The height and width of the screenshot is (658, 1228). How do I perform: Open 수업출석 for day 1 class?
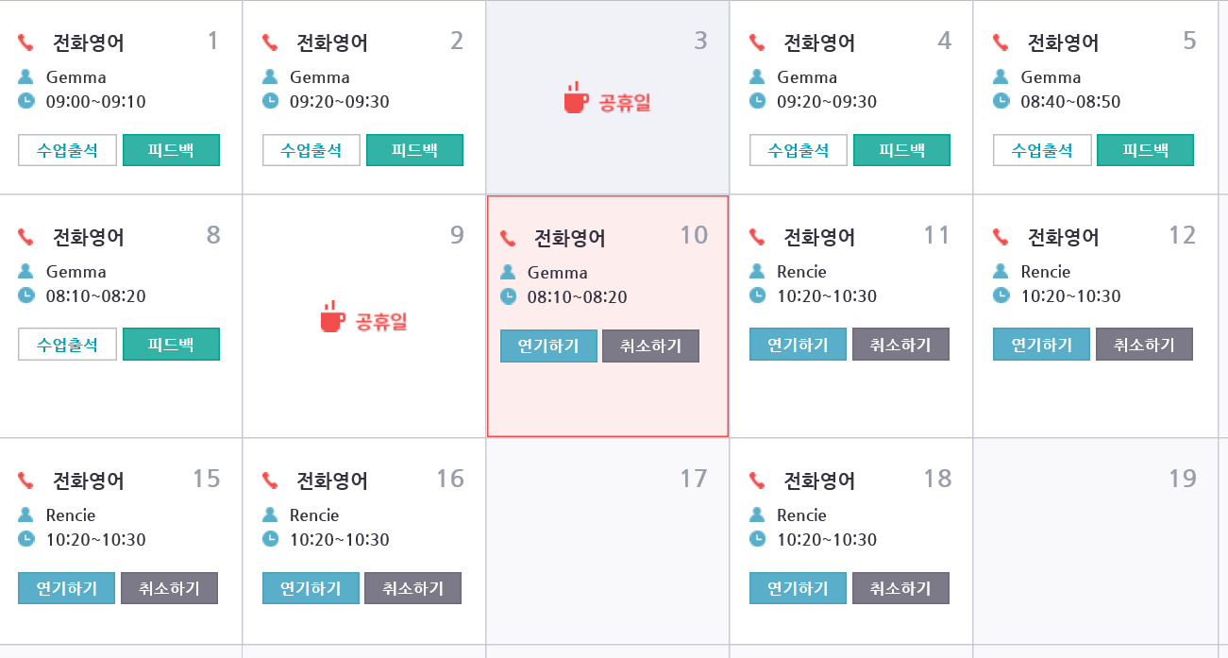[67, 150]
